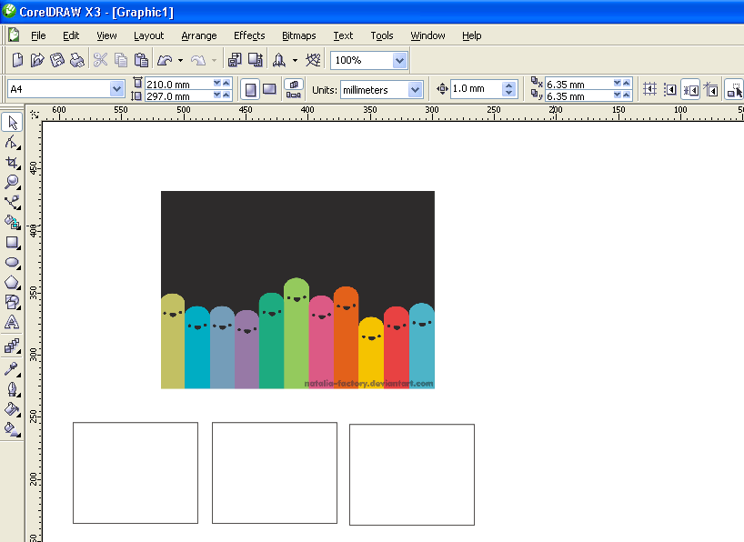Select the Ellipse tool
This screenshot has width=744, height=542.
point(13,263)
